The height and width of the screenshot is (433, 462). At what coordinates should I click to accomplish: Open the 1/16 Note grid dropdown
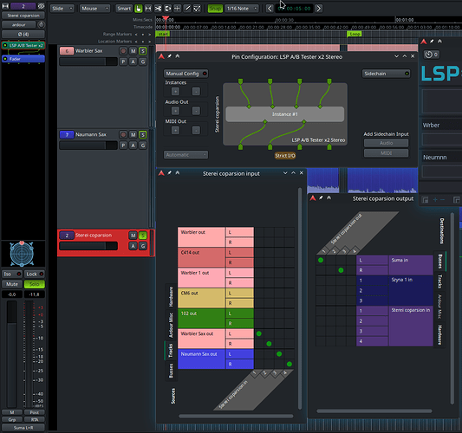(x=242, y=9)
